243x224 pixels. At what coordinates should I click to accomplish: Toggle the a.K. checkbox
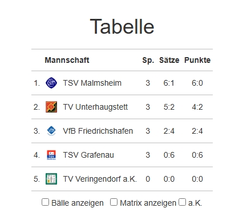coord(182,202)
